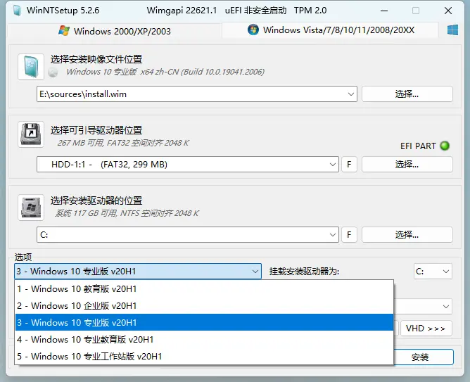This screenshot has height=382, width=470.
Task: Click the WinNTSetup app icon in title bar
Action: point(17,11)
